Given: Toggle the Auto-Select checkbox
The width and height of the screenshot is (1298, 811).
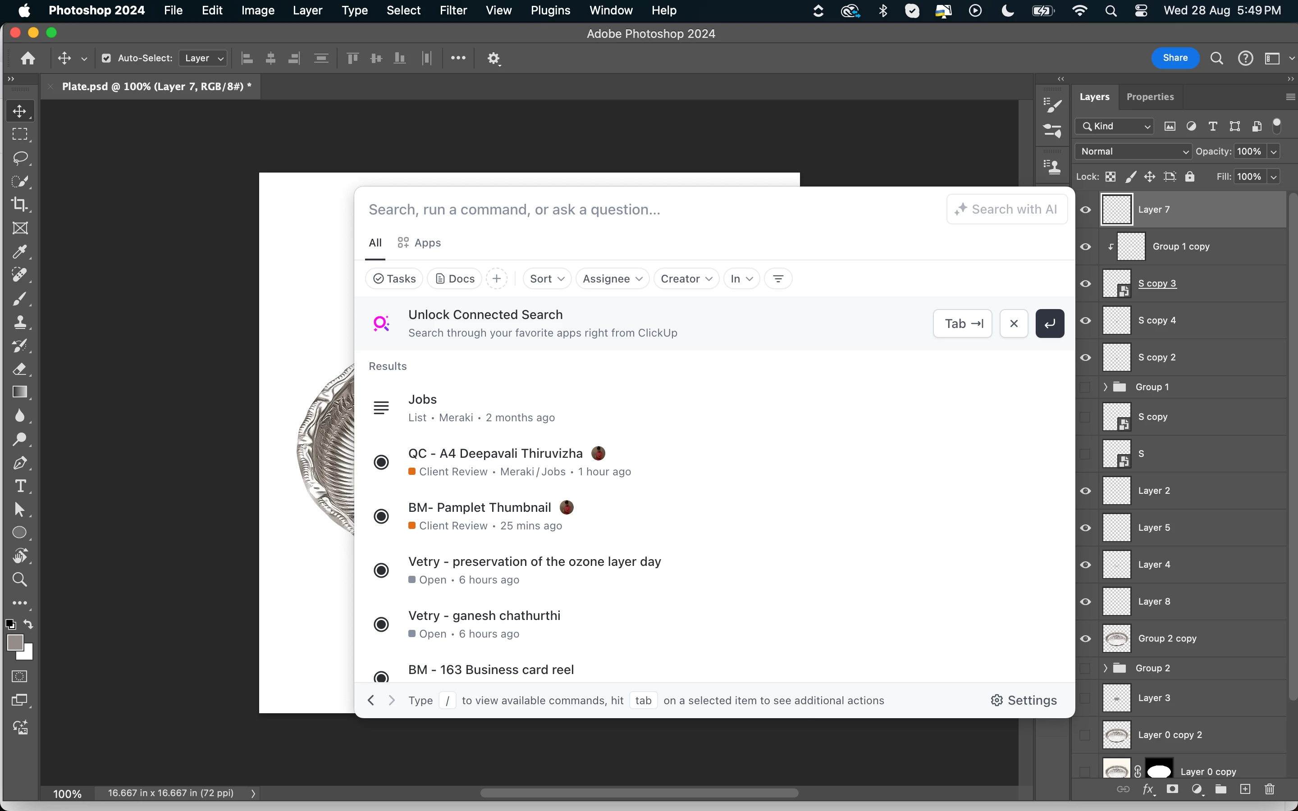Looking at the screenshot, I should click(106, 58).
